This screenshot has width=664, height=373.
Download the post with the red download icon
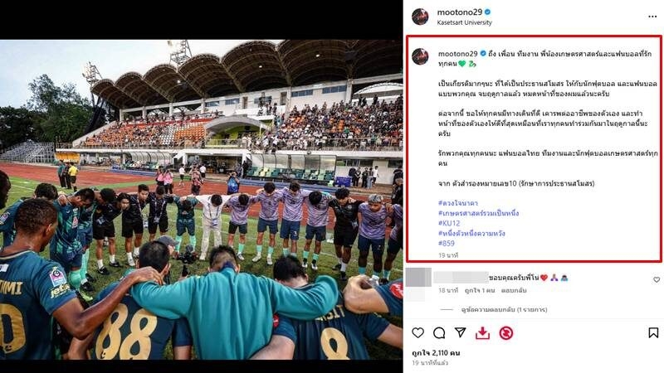coord(482,333)
